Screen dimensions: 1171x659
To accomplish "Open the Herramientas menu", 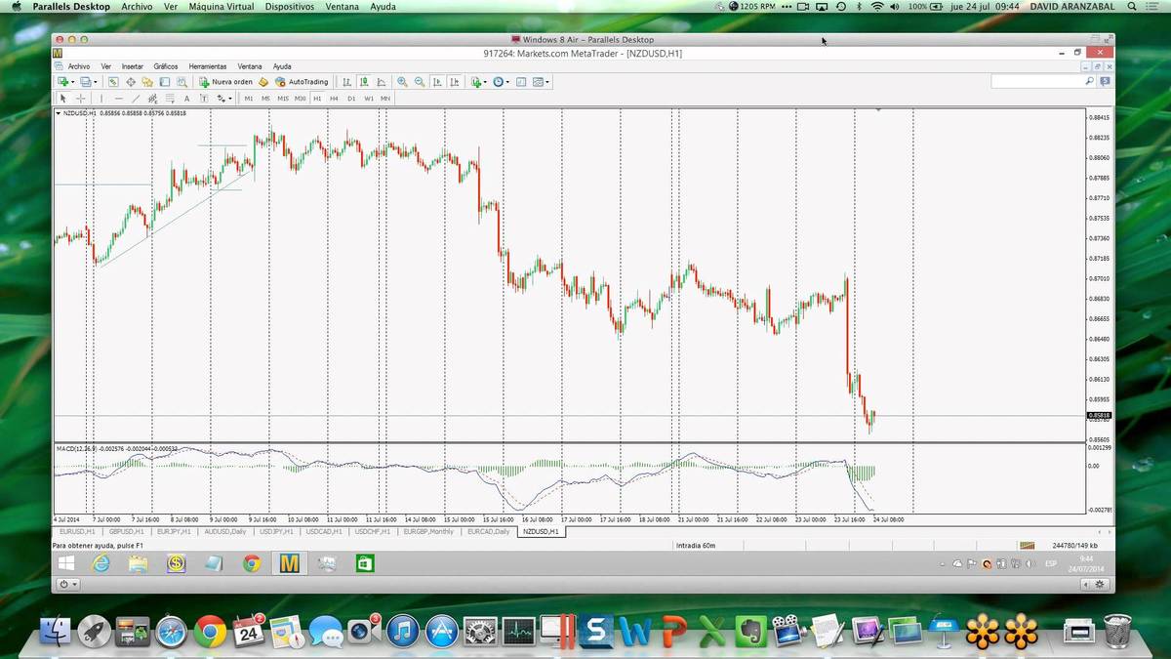I will tap(208, 66).
